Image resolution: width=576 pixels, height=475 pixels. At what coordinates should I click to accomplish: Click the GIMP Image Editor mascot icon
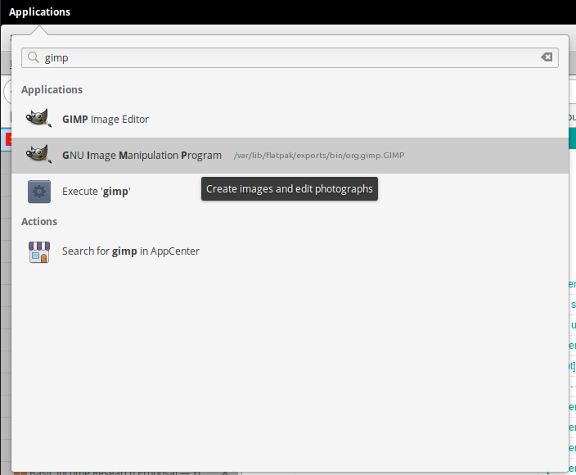pyautogui.click(x=38, y=119)
